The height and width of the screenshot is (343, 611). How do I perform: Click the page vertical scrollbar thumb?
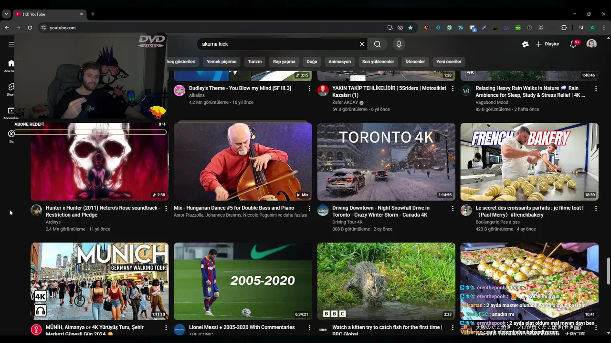coord(608,271)
